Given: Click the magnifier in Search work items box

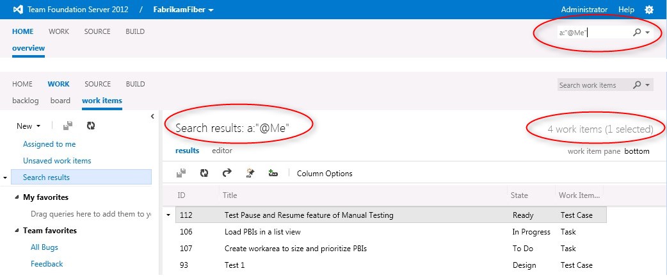Looking at the screenshot, I should click(x=637, y=85).
